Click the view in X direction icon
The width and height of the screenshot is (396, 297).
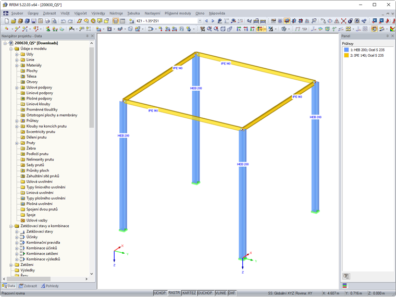239,29
